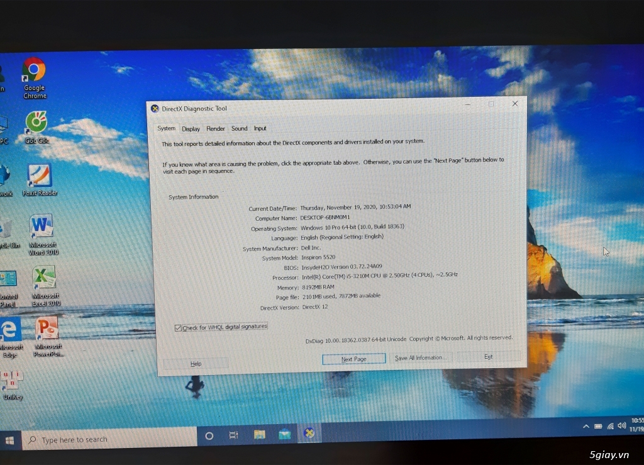Open Microsoft Excel 2010 shortcut

(x=45, y=286)
